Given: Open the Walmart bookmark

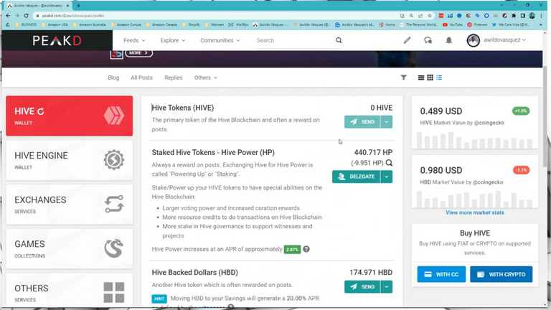Looking at the screenshot, I should 215,24.
